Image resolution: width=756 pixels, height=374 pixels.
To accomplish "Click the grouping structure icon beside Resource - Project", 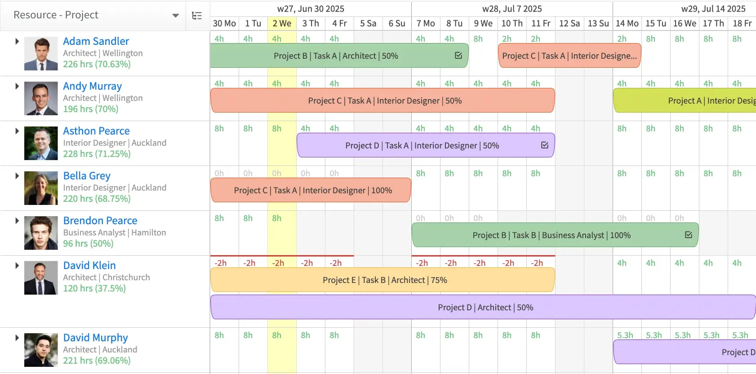I will coord(197,15).
